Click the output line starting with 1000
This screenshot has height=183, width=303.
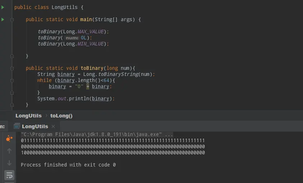tap(113, 153)
